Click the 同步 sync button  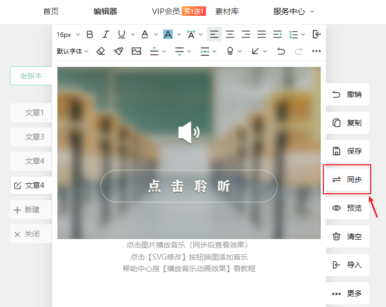click(348, 180)
